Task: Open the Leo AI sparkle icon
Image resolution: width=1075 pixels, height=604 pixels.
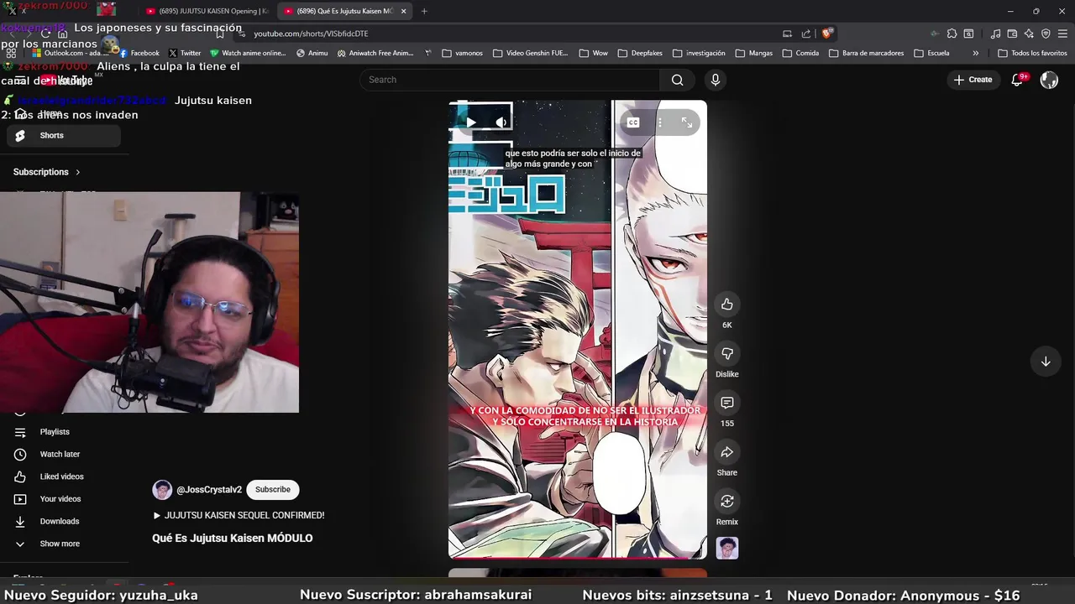Action: tap(1029, 34)
